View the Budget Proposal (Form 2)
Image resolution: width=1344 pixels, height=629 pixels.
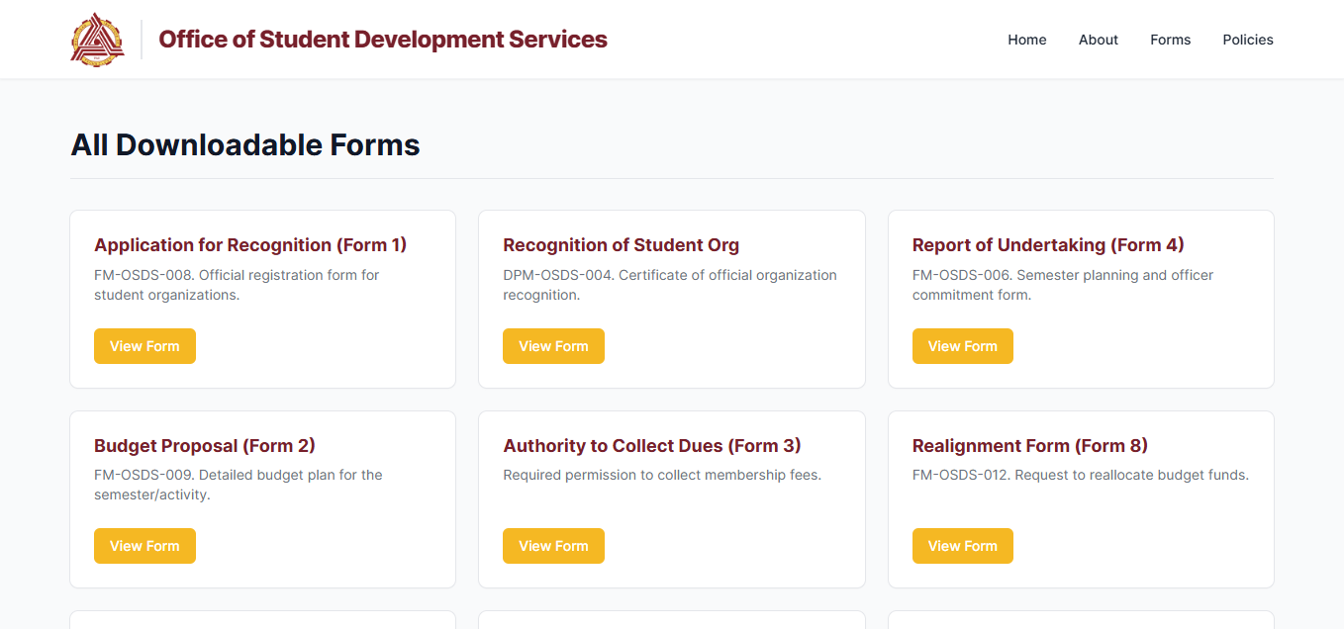click(x=144, y=546)
